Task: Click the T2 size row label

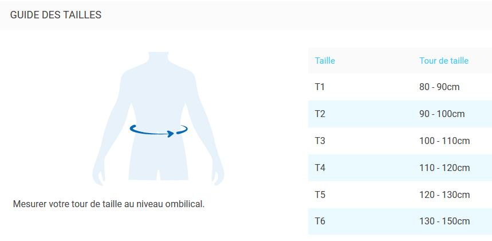Action: click(320, 114)
